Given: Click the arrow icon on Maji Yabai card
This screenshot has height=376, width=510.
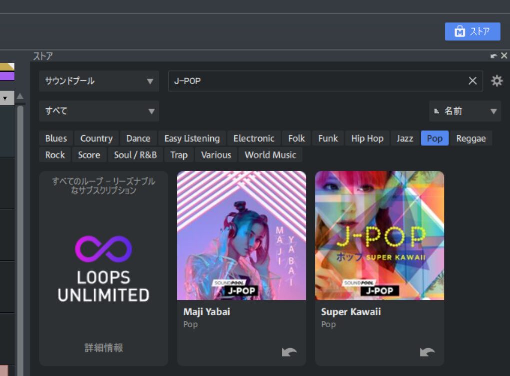Looking at the screenshot, I should (289, 352).
